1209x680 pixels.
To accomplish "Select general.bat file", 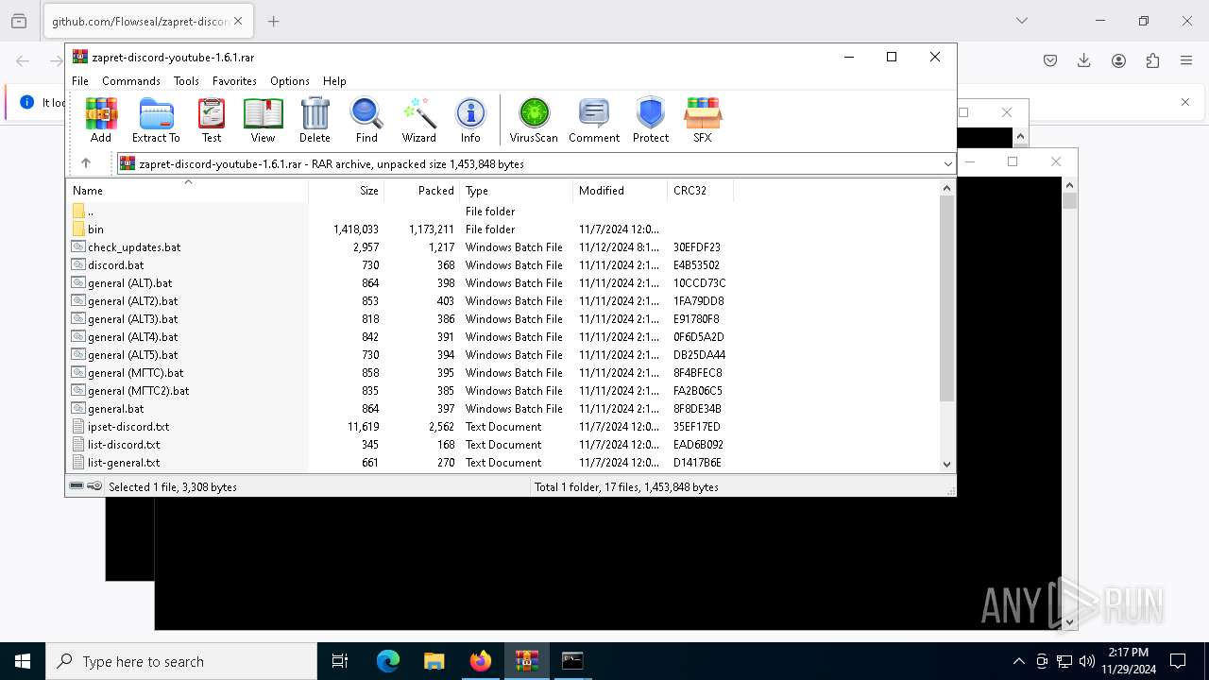I will point(502,409).
